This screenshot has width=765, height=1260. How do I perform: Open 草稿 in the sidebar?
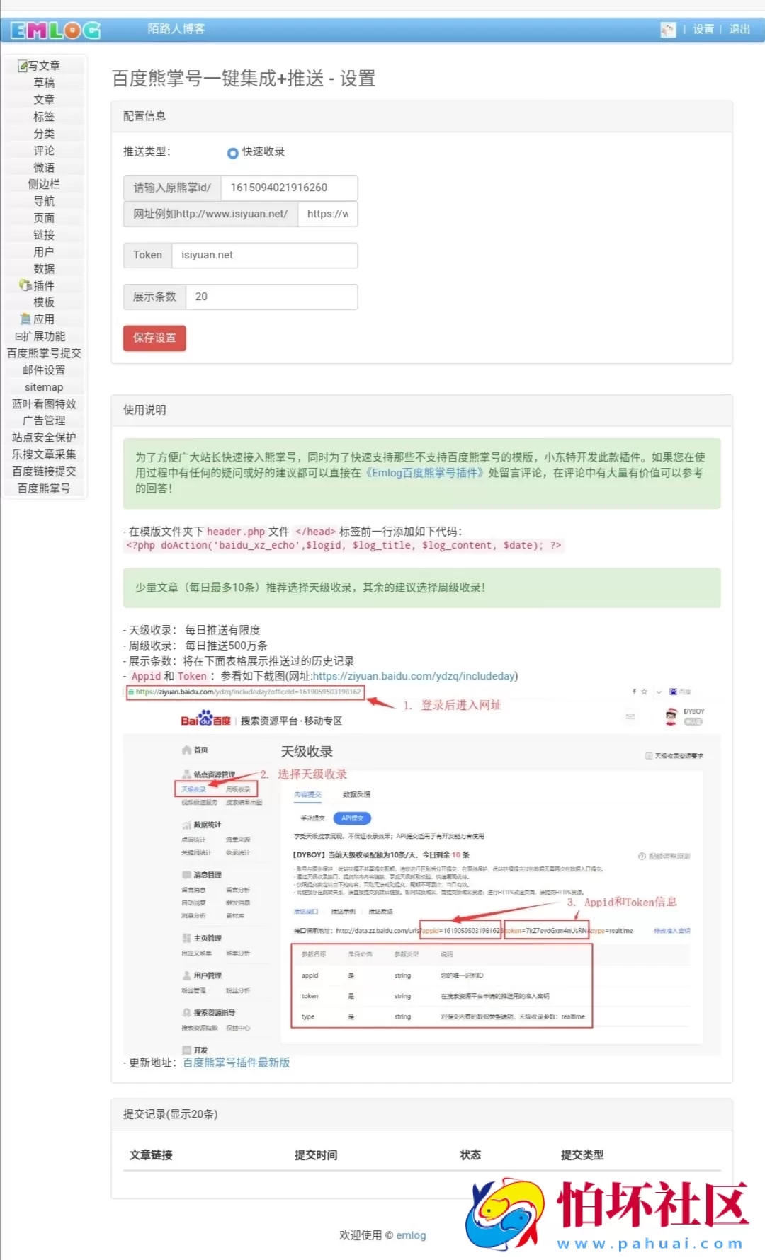coord(44,83)
